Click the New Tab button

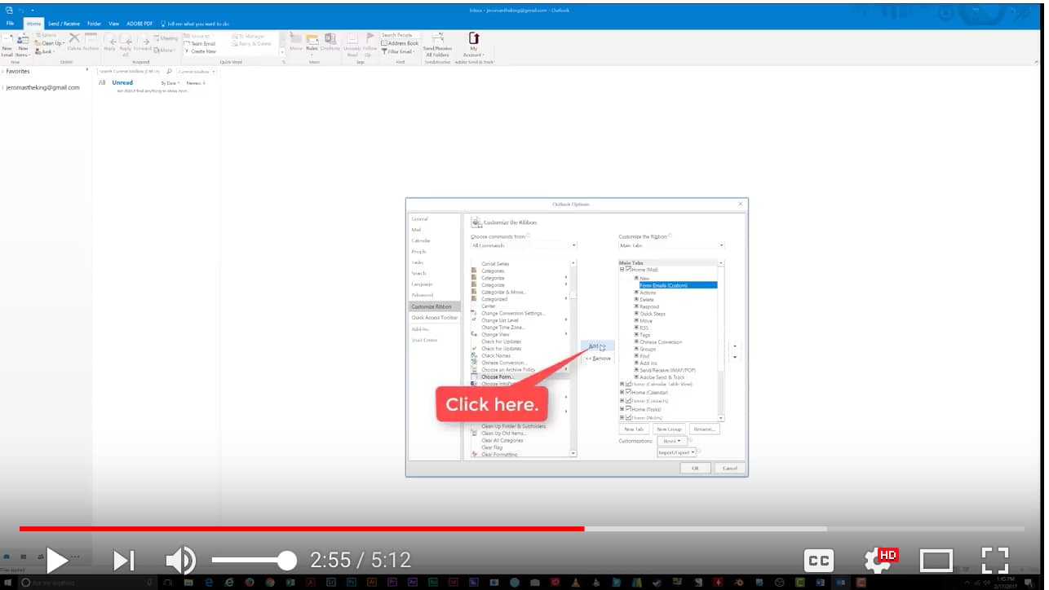[634, 429]
